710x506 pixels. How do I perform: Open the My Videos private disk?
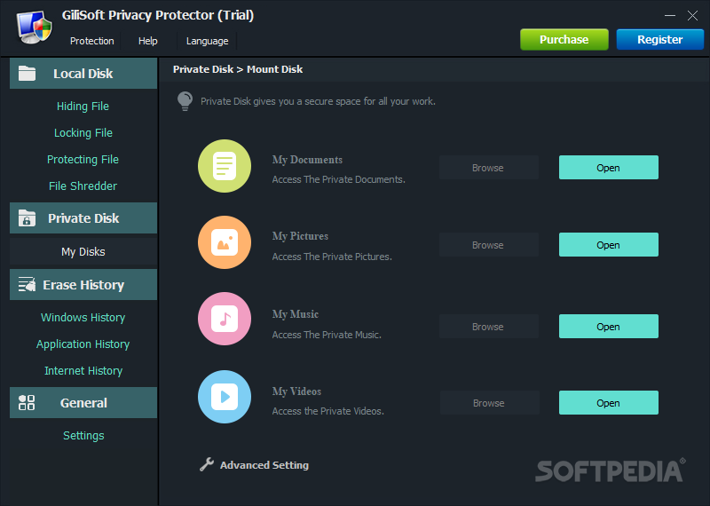(609, 403)
